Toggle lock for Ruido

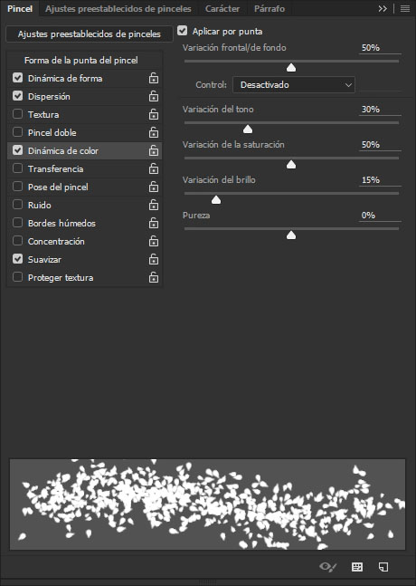pos(154,205)
